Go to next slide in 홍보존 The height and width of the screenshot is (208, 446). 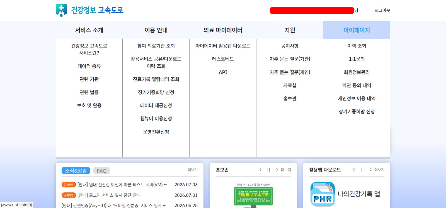pyautogui.click(x=277, y=170)
